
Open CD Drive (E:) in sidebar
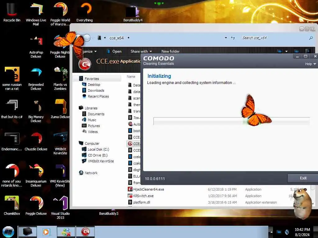[98, 155]
